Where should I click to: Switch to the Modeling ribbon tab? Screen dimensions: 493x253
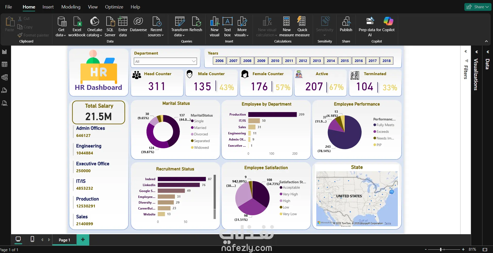coord(71,7)
